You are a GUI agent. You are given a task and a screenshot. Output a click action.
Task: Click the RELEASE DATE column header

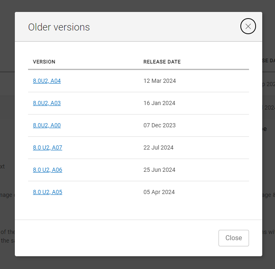pos(162,62)
